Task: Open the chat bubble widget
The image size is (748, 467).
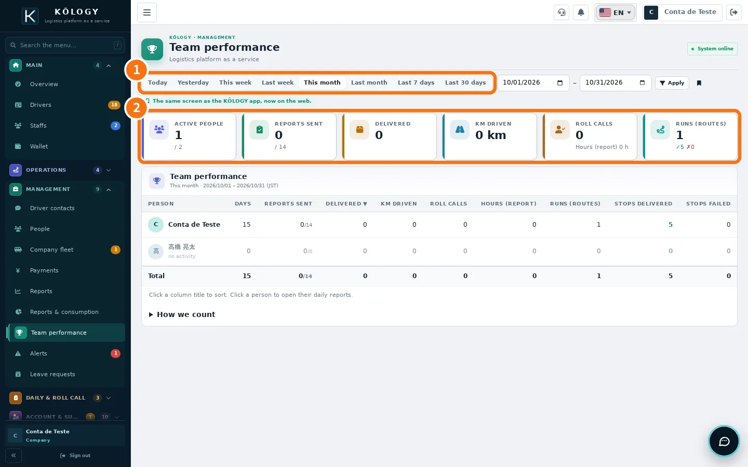Action: click(x=724, y=442)
